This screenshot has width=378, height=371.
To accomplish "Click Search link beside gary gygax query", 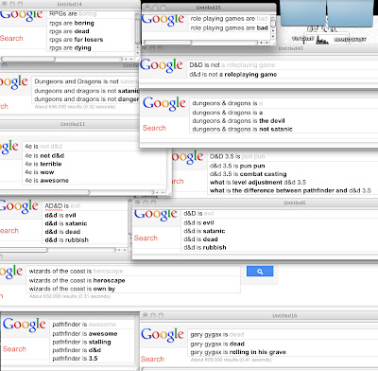I will coord(152,359).
